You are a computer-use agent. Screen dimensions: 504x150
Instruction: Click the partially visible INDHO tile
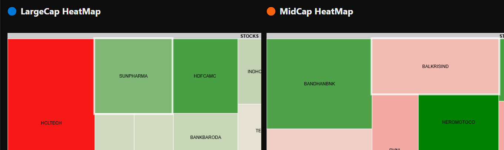[250, 72]
